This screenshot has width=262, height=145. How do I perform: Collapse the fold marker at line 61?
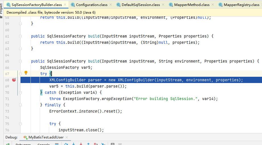(21, 36)
